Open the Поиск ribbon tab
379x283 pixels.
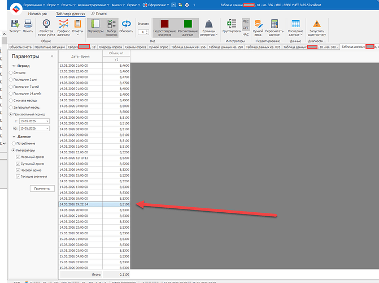pyautogui.click(x=99, y=14)
